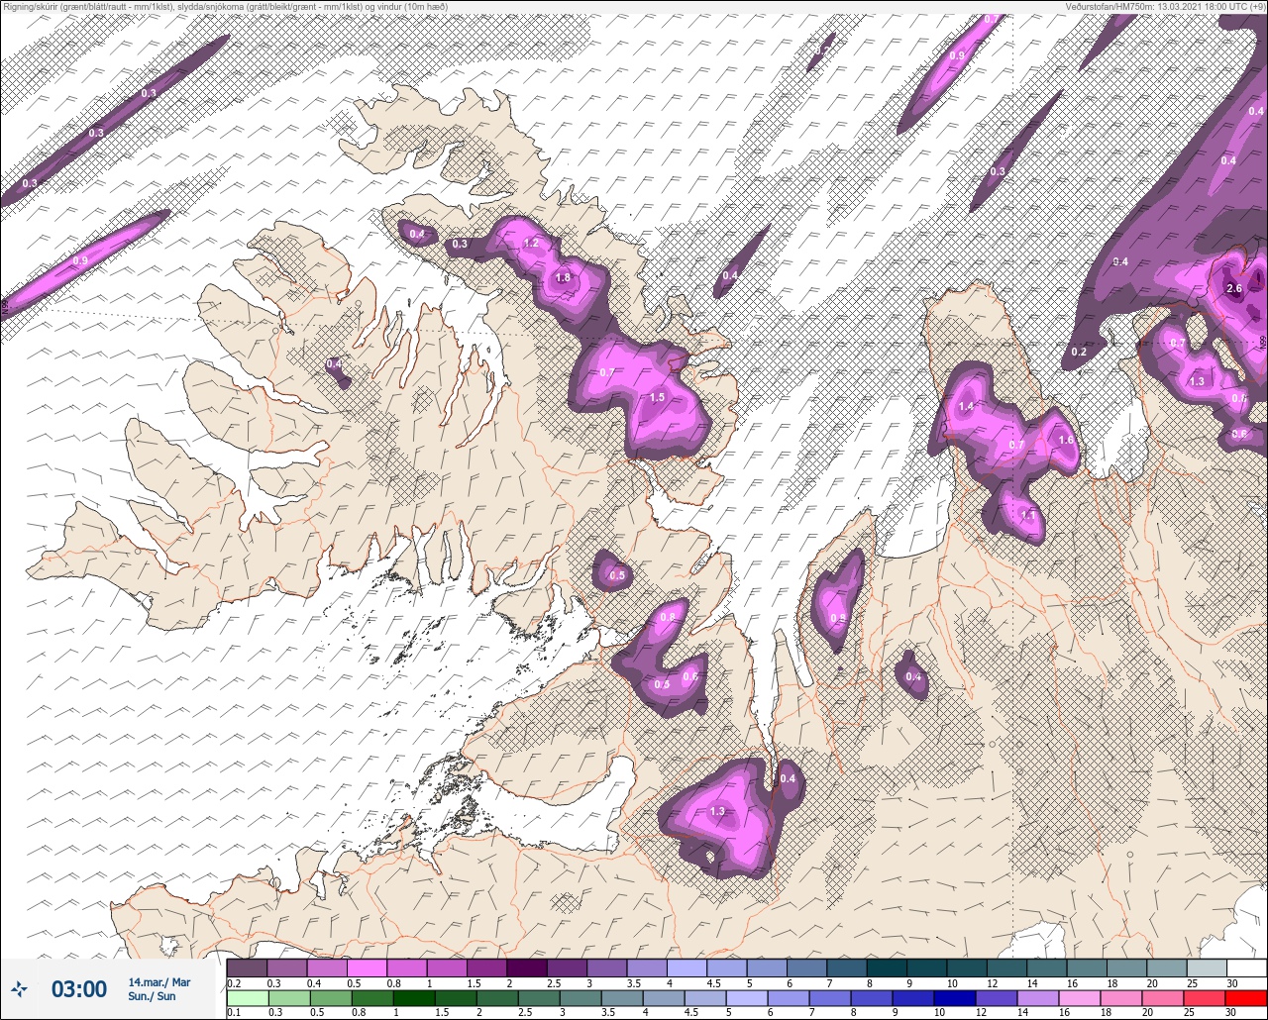Select the upper-row pale lavender swatch labeled 4

pos(687,968)
